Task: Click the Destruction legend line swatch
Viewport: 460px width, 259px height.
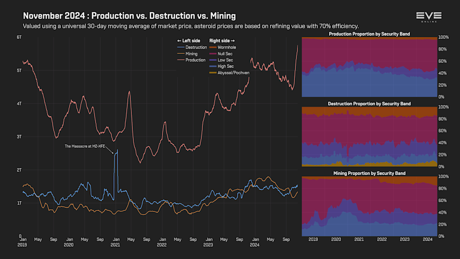Action: 181,47
